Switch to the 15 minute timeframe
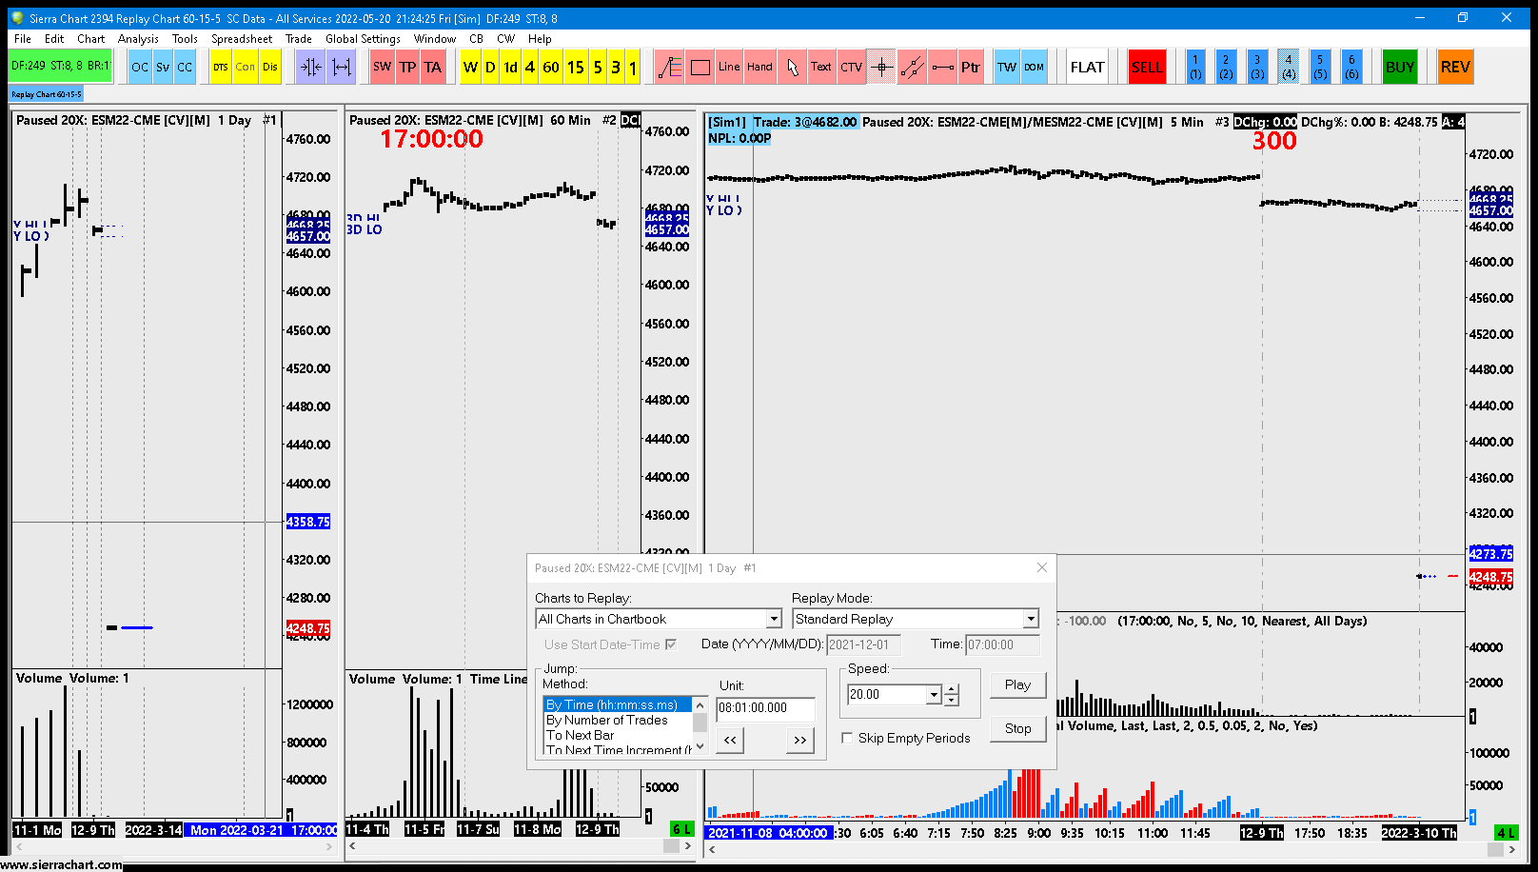Image resolution: width=1538 pixels, height=872 pixels. tap(576, 67)
